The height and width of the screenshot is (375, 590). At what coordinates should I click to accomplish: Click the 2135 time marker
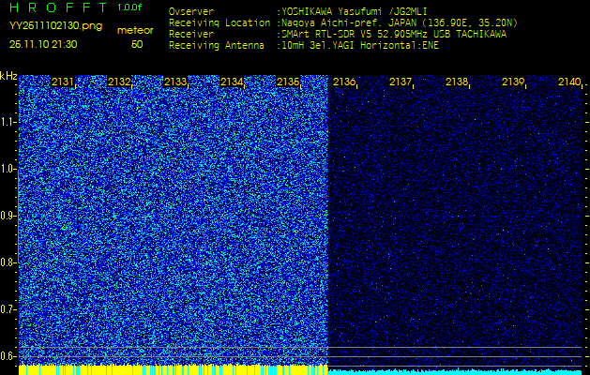click(x=288, y=82)
